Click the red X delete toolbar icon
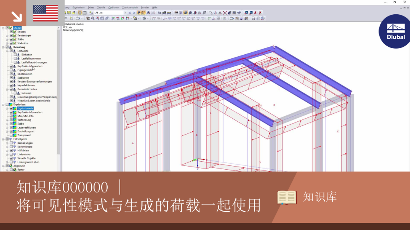 (225, 13)
